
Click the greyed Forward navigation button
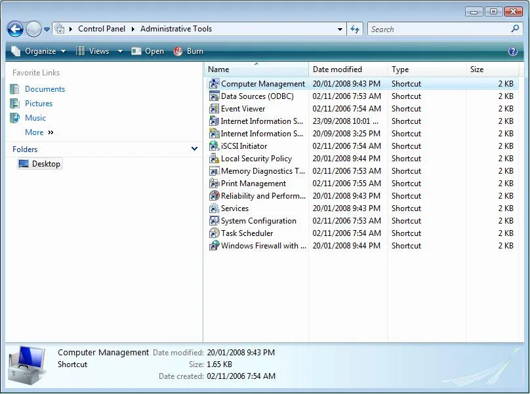tap(33, 29)
